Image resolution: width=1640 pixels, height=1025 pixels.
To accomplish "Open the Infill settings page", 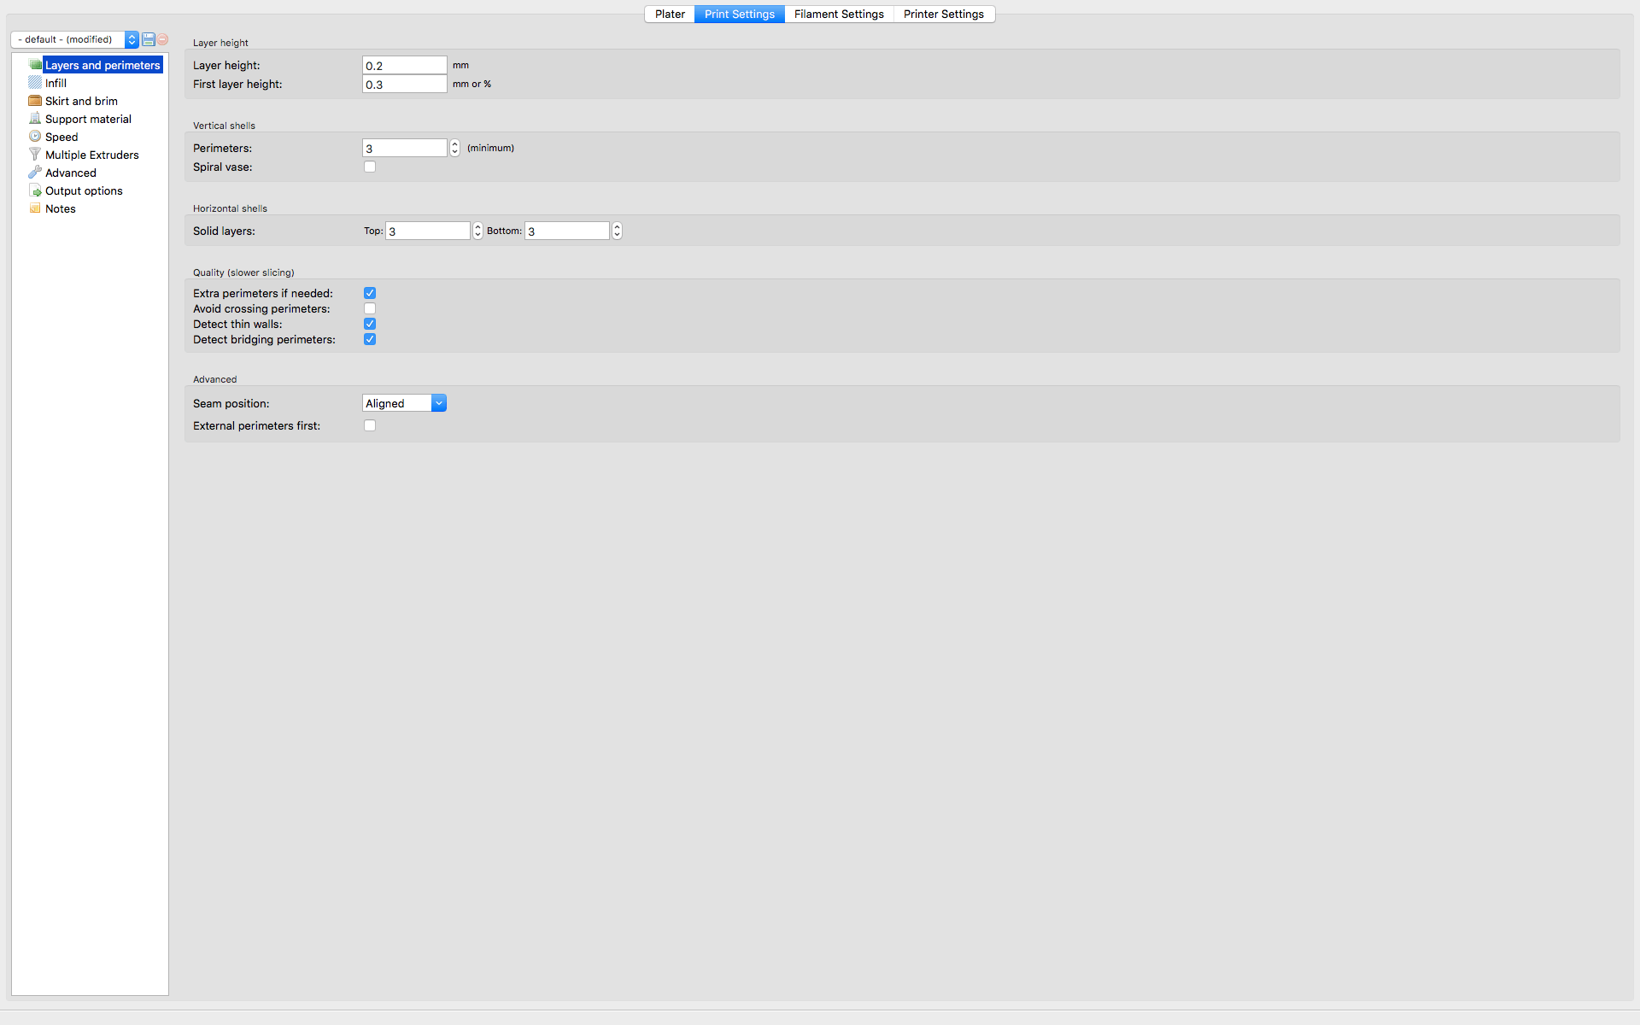I will pyautogui.click(x=56, y=83).
